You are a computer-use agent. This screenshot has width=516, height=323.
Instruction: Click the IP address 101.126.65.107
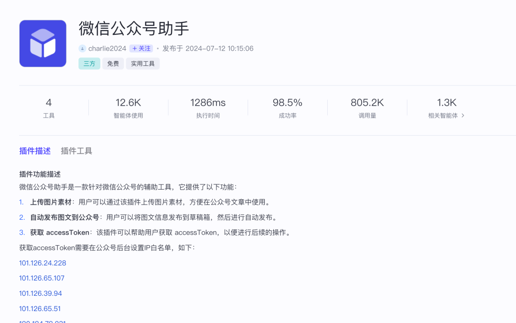pyautogui.click(x=42, y=278)
